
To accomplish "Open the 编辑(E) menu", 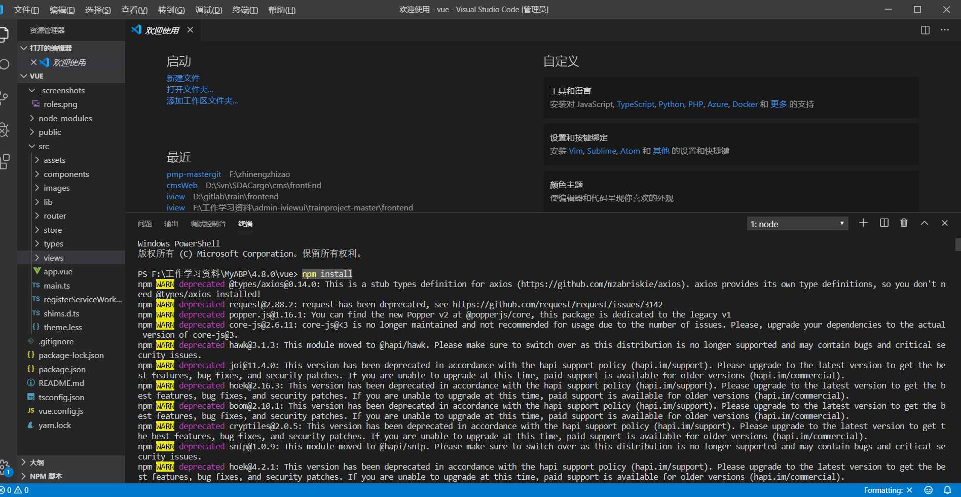I will tap(62, 10).
